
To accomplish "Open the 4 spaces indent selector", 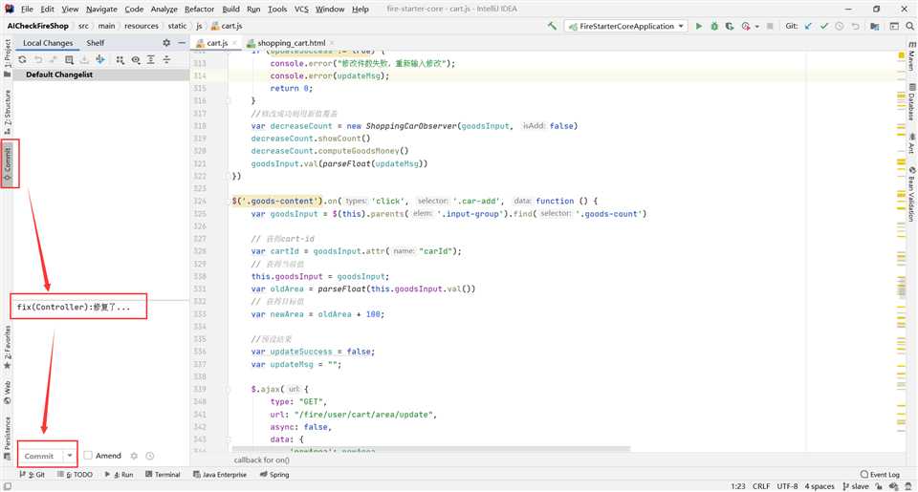I will point(820,486).
